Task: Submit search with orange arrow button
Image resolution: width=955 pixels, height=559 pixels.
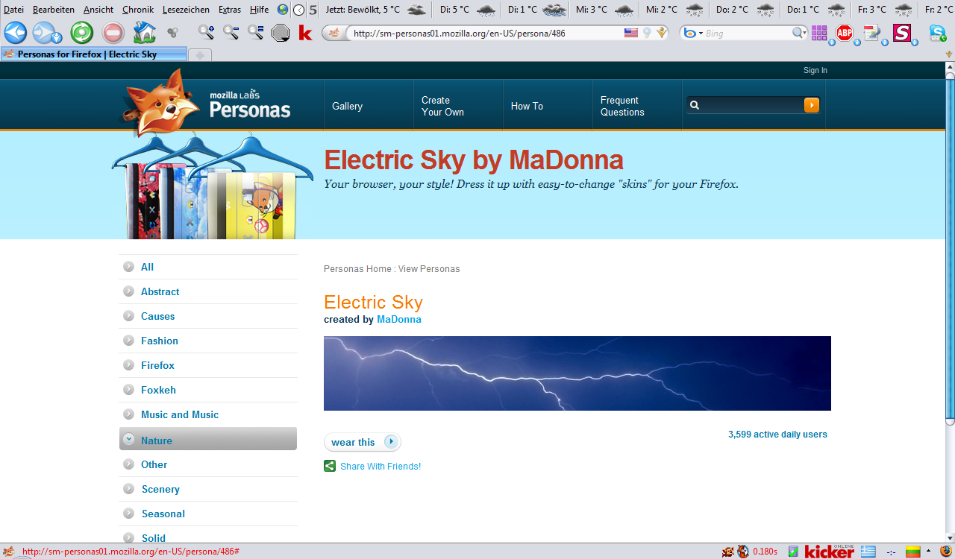Action: pos(812,105)
